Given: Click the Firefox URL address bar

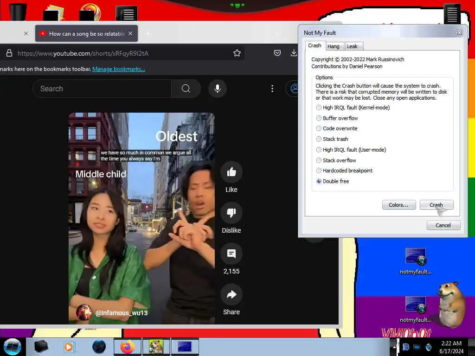Looking at the screenshot, I should pos(121,53).
